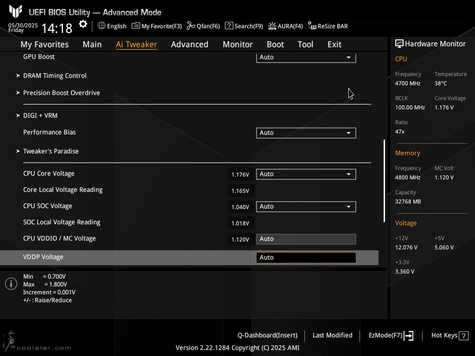475x356 pixels.
Task: Click the settings list scrollbar
Action: (384, 181)
